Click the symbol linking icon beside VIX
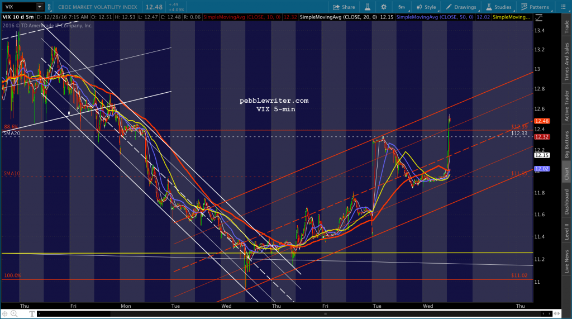Image resolution: width=572 pixels, height=319 pixels. pos(49,7)
